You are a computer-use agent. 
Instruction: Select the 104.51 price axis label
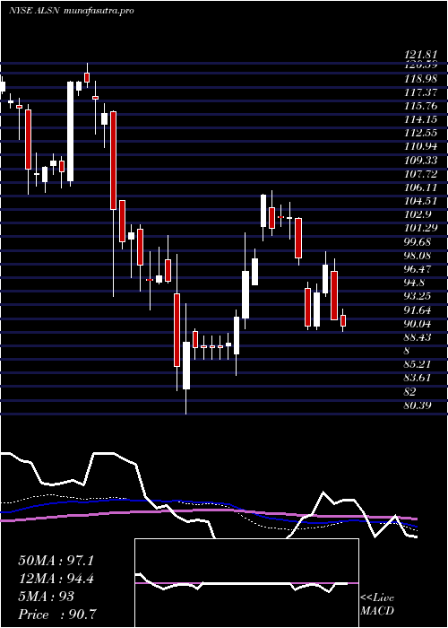tap(420, 201)
